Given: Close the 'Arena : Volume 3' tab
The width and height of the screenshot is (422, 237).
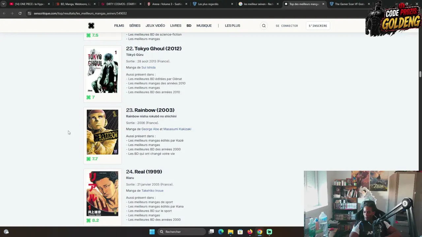Looking at the screenshot, I should point(186,4).
